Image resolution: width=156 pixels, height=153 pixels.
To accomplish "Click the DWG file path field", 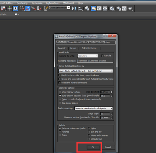I will coord(85,42).
